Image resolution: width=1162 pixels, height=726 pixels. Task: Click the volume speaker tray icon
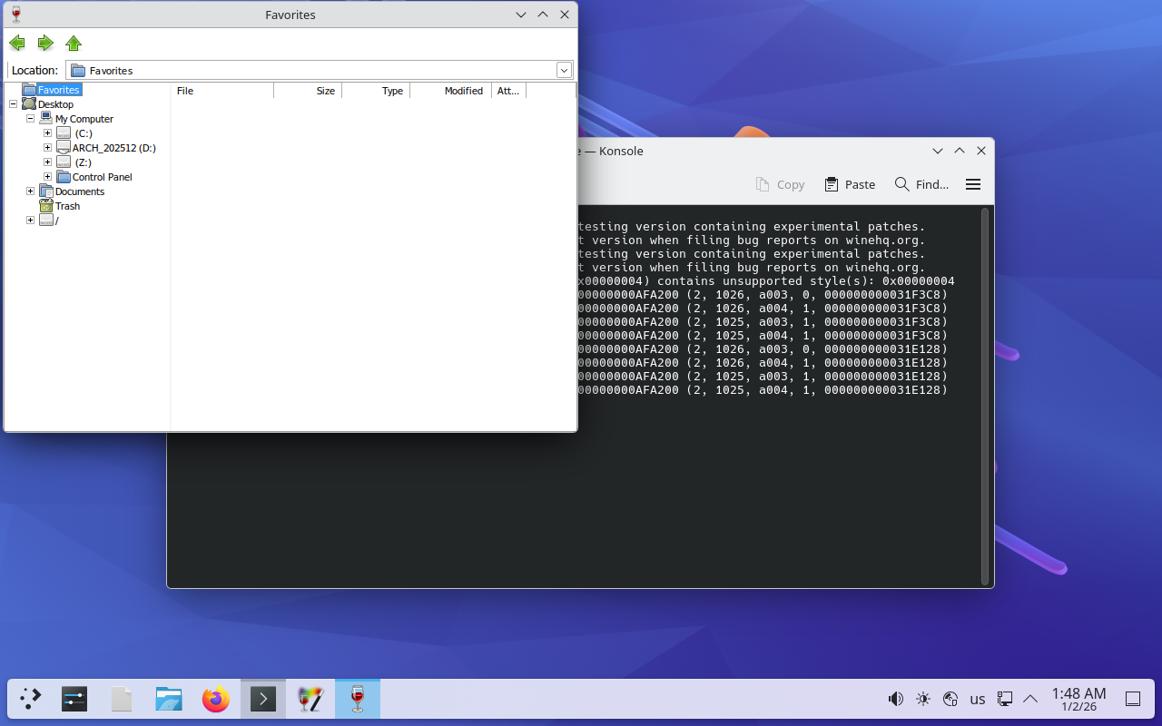coord(895,699)
